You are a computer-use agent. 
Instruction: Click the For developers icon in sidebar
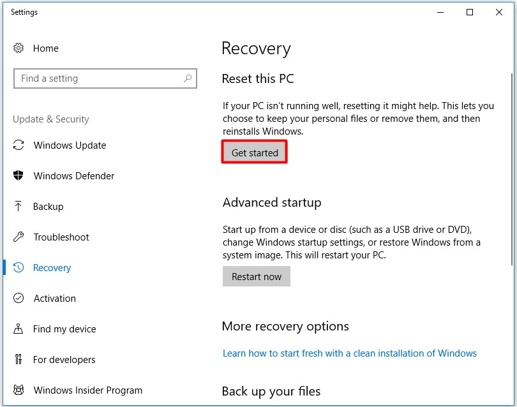click(x=17, y=360)
